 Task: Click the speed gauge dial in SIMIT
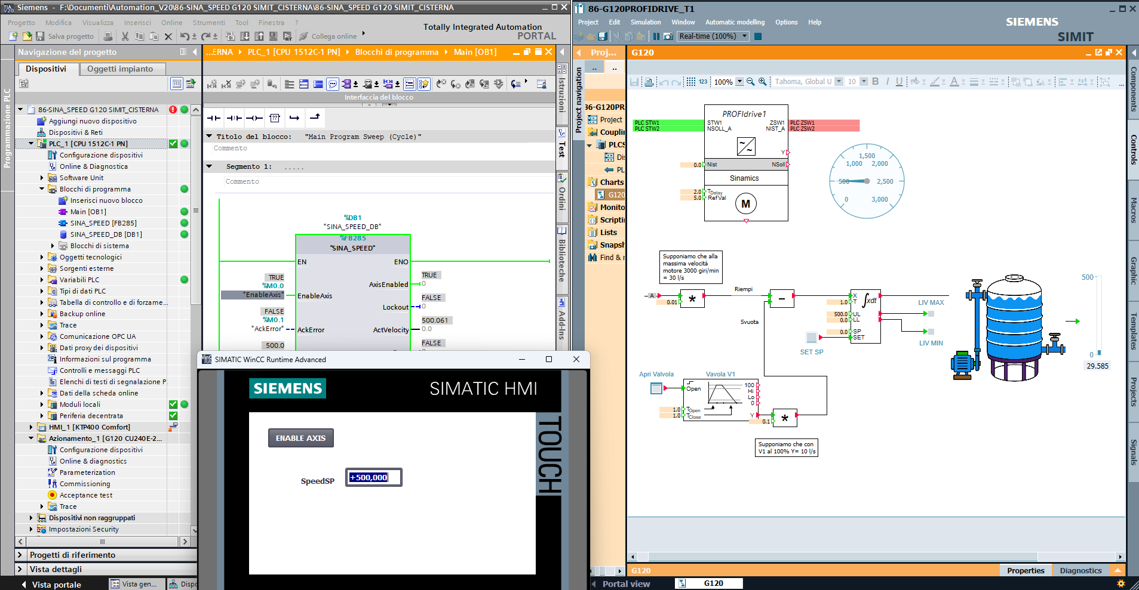867,181
